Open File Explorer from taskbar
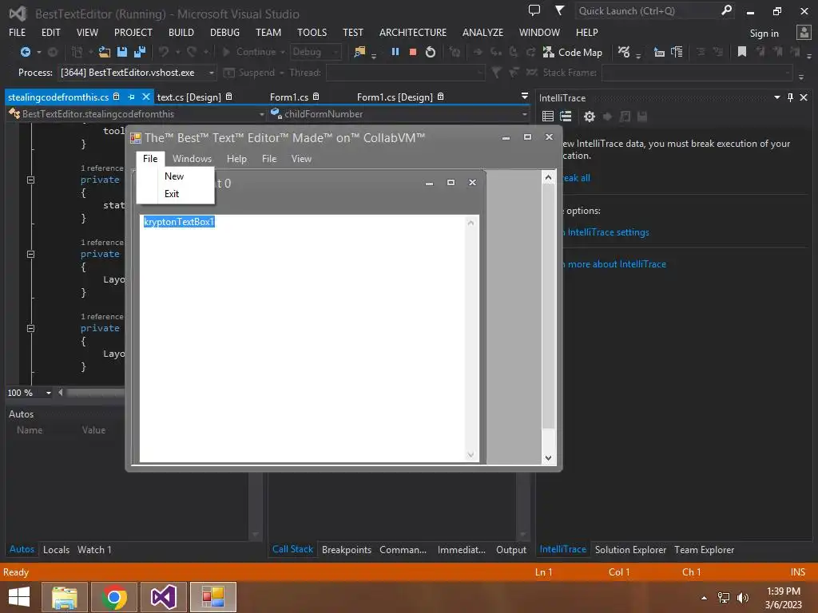818x613 pixels. 64,597
